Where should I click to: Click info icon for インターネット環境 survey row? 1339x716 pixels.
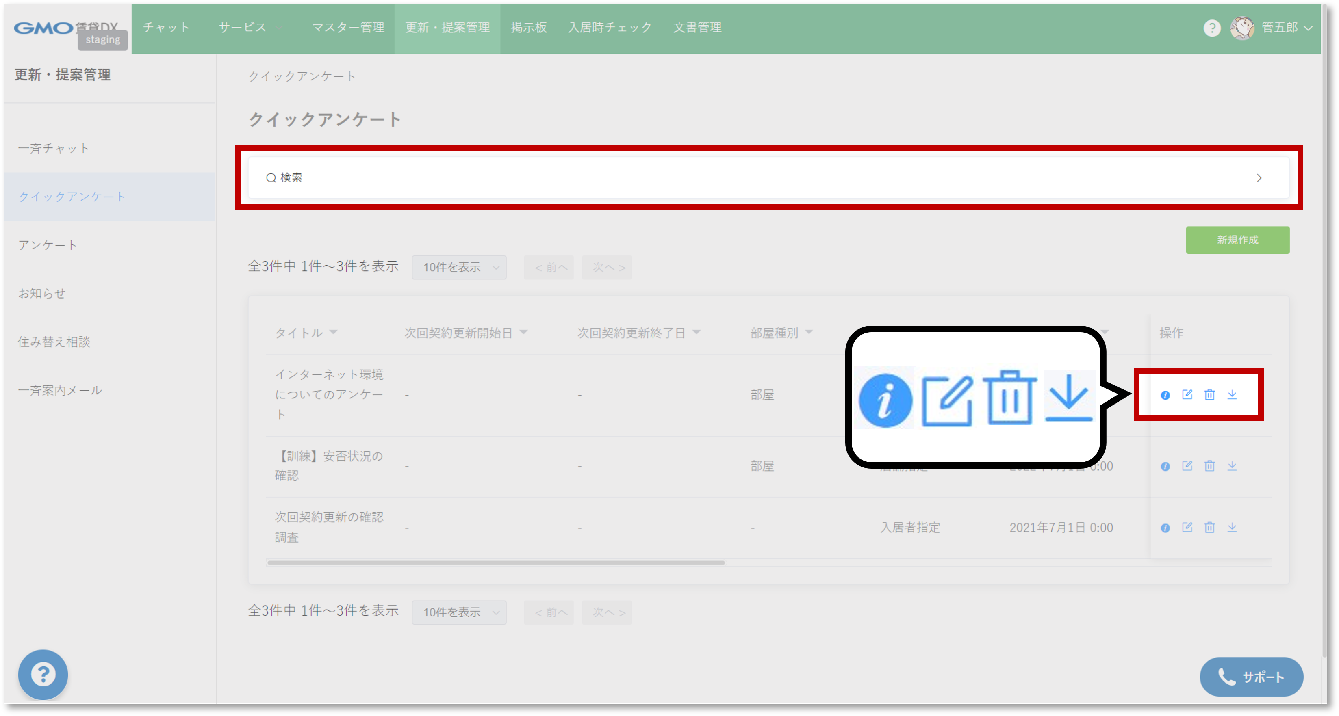click(1165, 396)
